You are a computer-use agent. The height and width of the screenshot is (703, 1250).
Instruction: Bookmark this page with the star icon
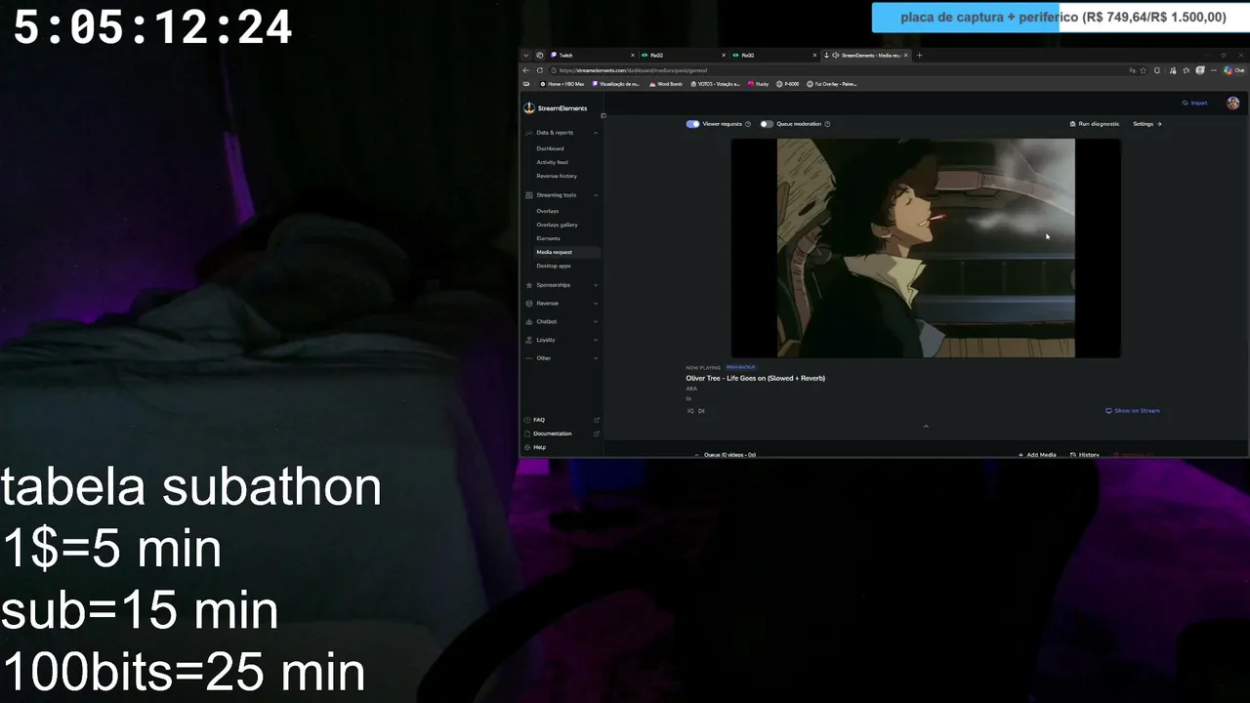1144,70
